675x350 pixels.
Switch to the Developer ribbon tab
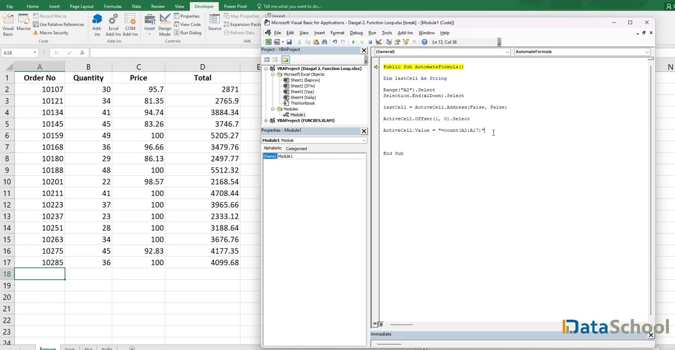[203, 6]
